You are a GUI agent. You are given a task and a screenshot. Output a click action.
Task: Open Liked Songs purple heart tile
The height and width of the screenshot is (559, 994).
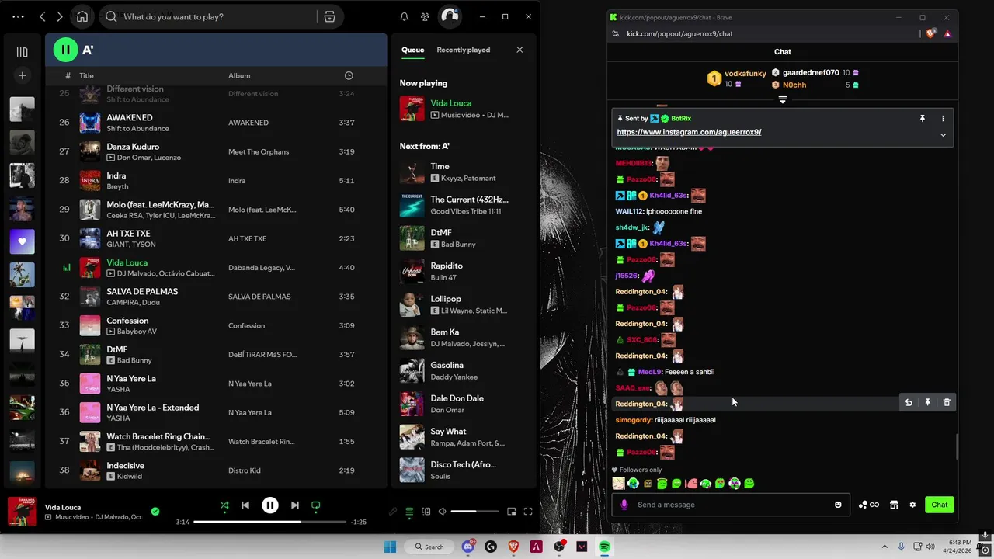[22, 241]
